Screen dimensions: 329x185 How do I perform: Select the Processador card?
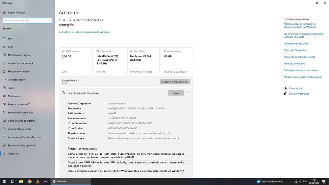(110, 61)
